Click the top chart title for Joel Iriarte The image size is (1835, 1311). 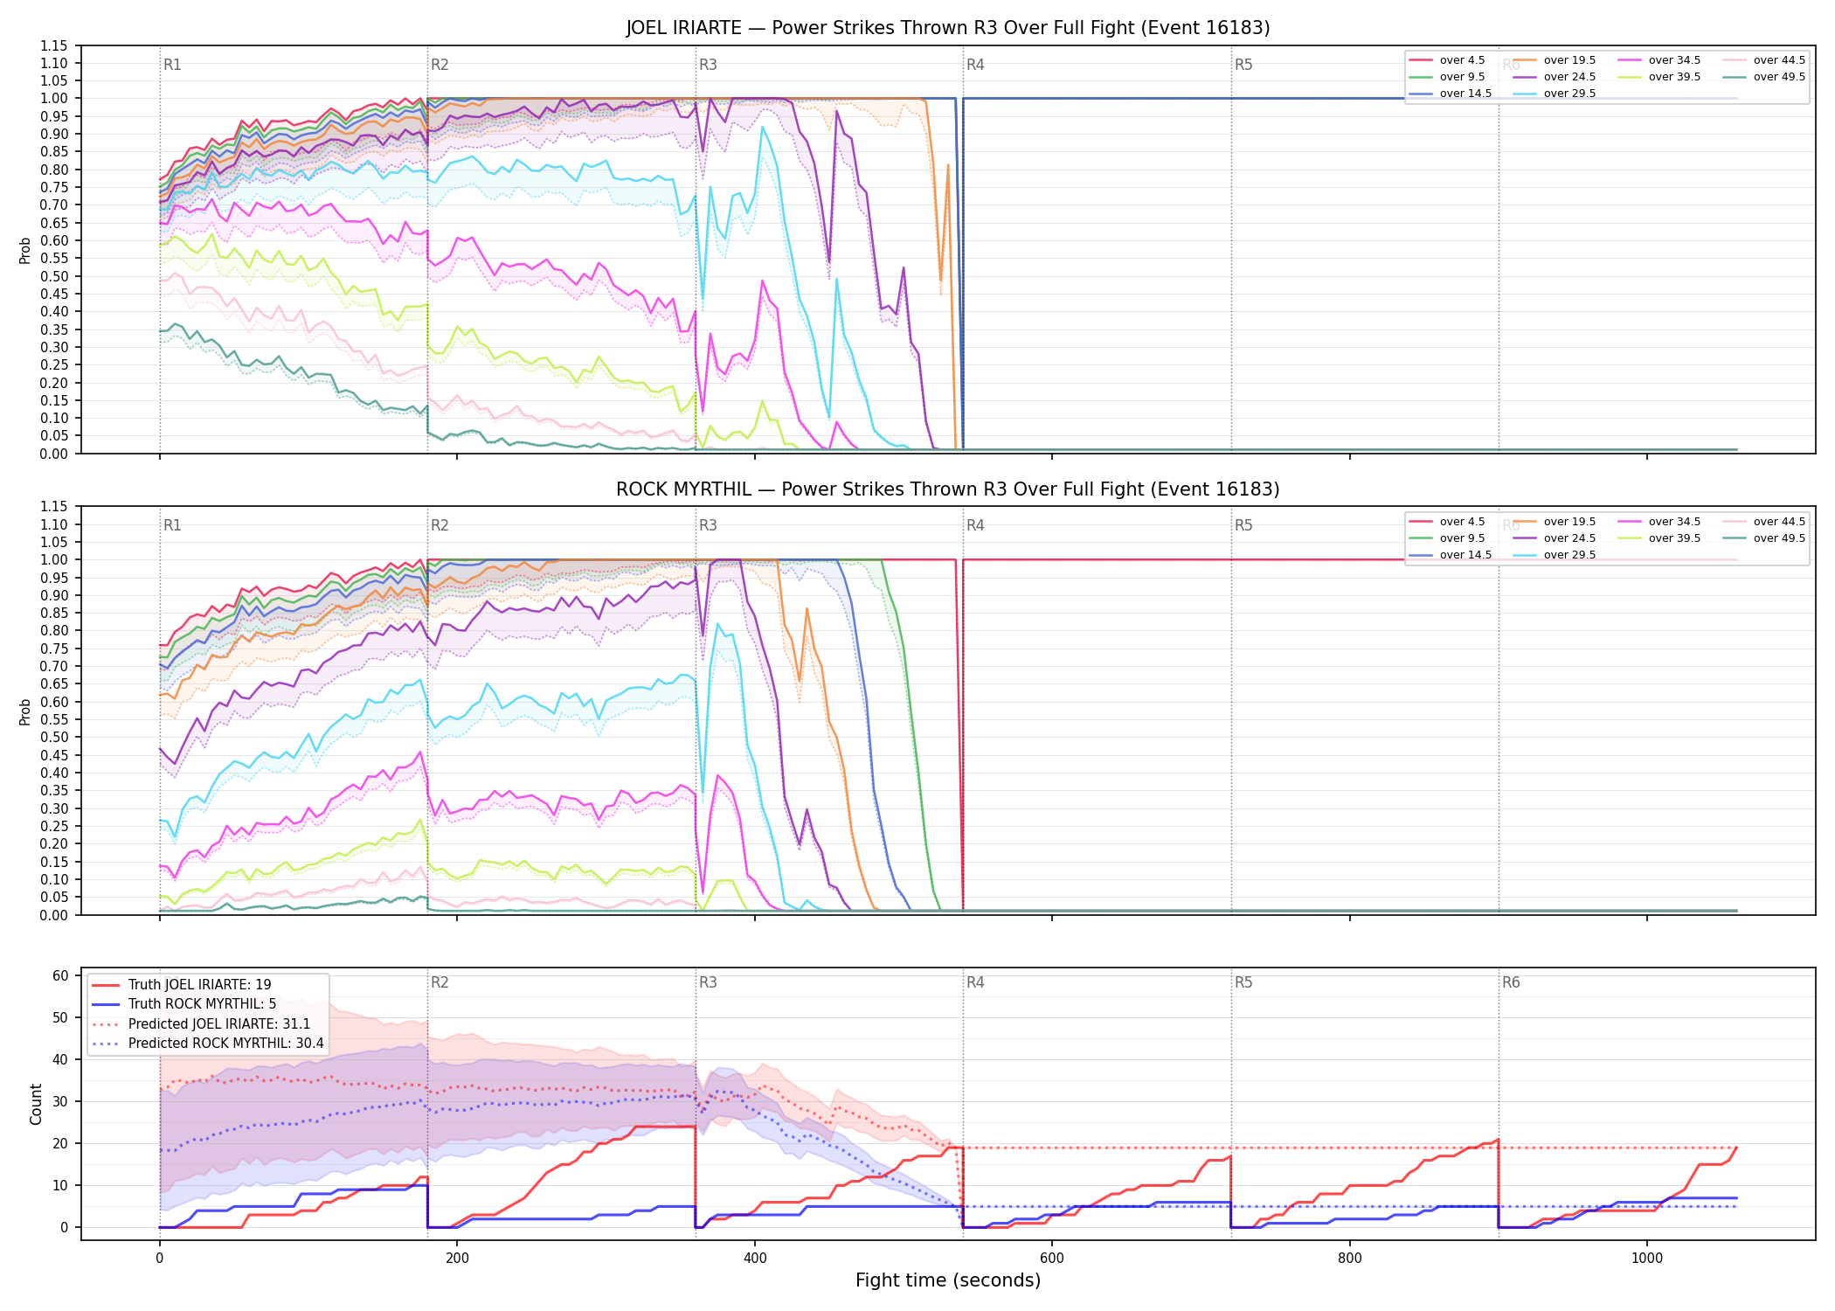tap(948, 28)
